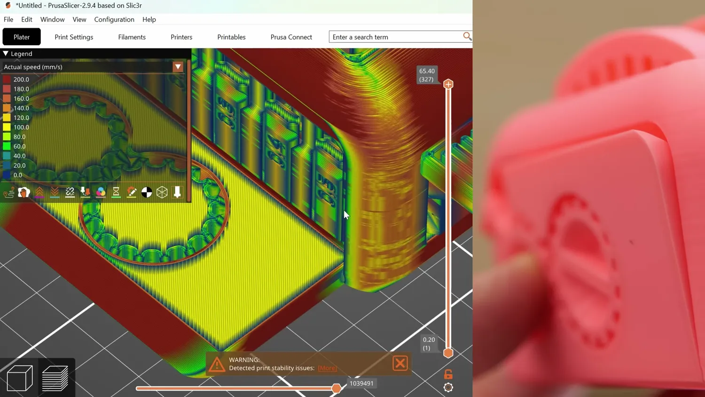Screen dimensions: 705x397
Task: Toggle Pause prints hourglass icon
Action: click(x=116, y=192)
